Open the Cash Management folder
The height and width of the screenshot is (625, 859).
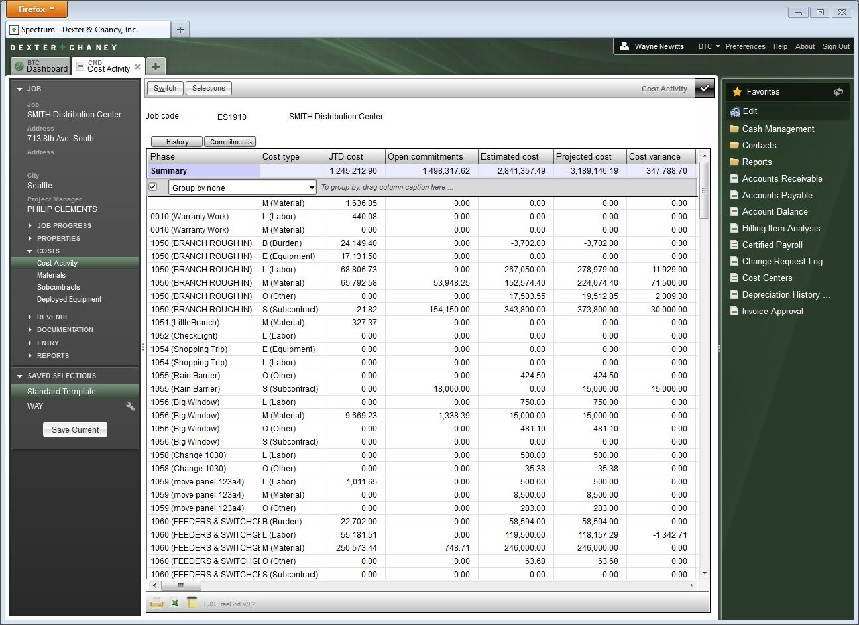(777, 129)
